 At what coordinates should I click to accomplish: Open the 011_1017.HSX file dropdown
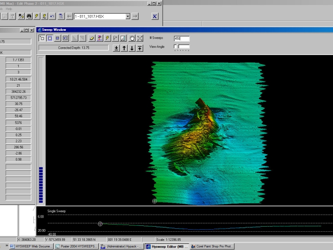[x=128, y=16]
